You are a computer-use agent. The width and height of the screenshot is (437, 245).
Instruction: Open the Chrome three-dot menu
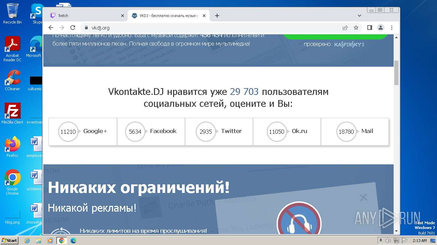(392, 28)
